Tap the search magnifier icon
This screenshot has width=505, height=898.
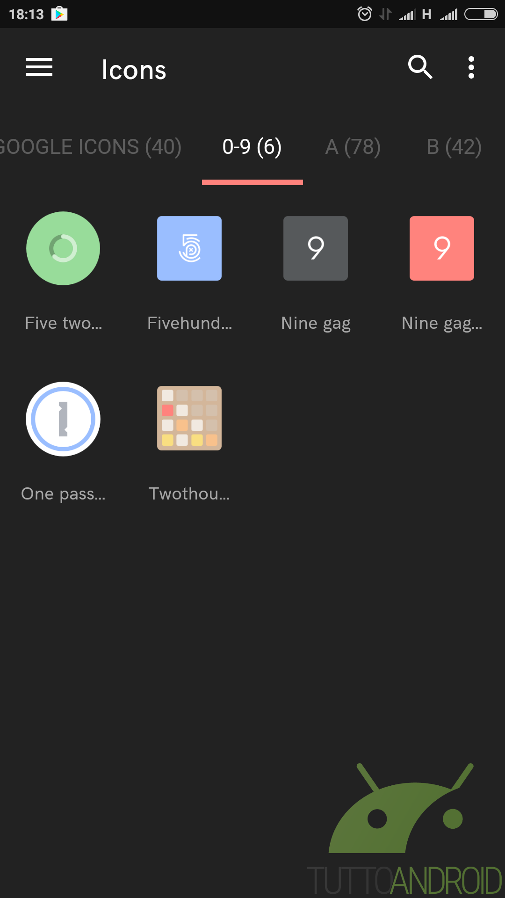point(420,67)
